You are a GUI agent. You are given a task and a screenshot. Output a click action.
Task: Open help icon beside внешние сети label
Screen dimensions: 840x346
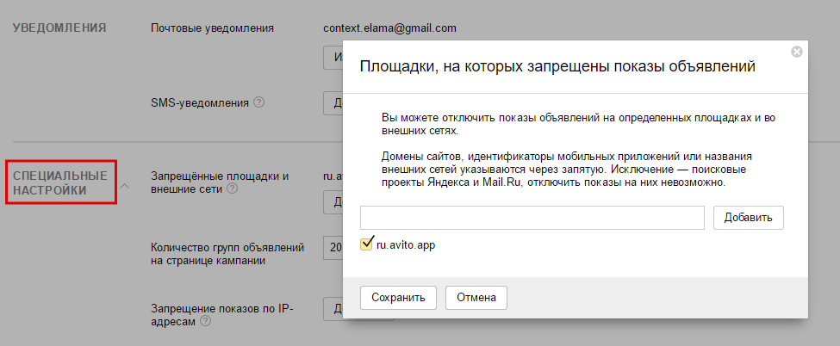(x=232, y=189)
